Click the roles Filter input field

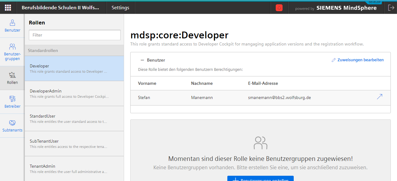[x=74, y=35]
